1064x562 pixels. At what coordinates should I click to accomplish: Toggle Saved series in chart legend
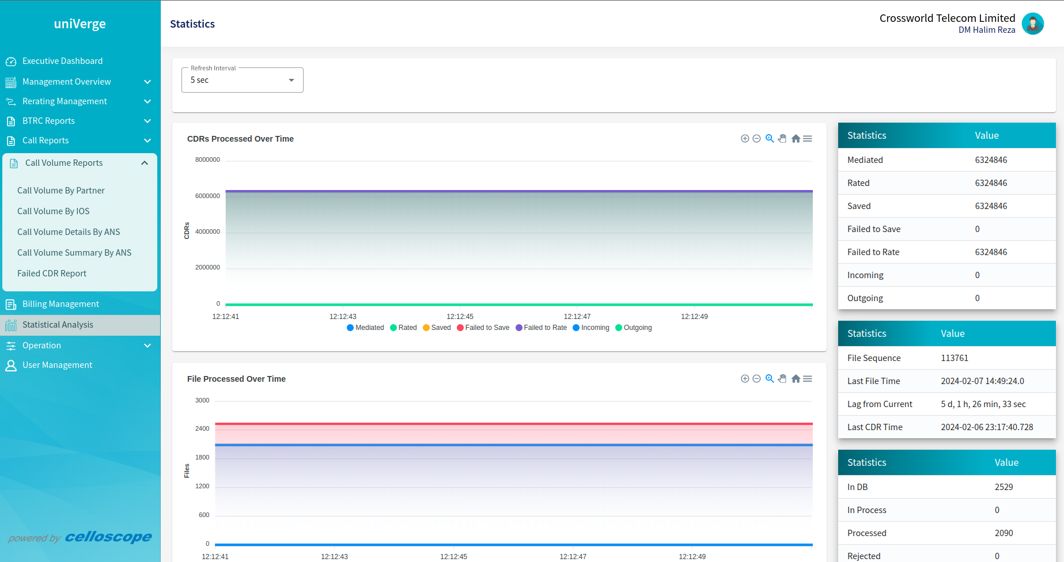coord(437,328)
